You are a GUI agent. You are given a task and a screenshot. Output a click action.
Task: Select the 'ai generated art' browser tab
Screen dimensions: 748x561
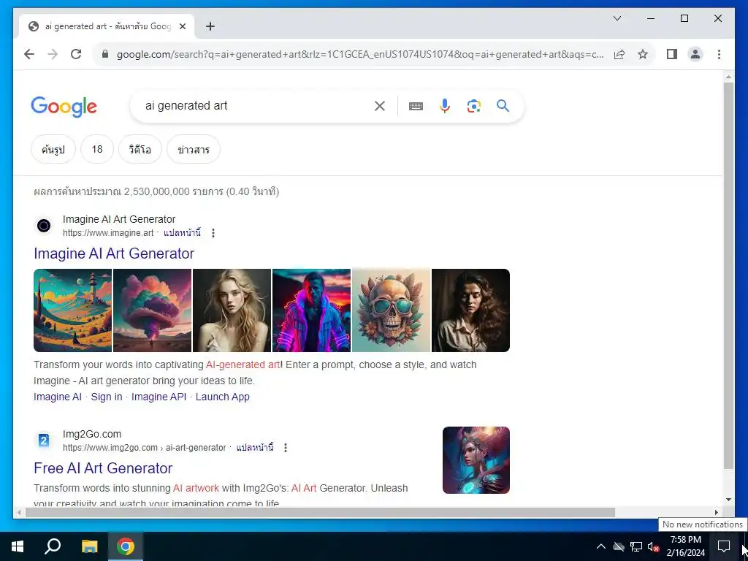107,26
